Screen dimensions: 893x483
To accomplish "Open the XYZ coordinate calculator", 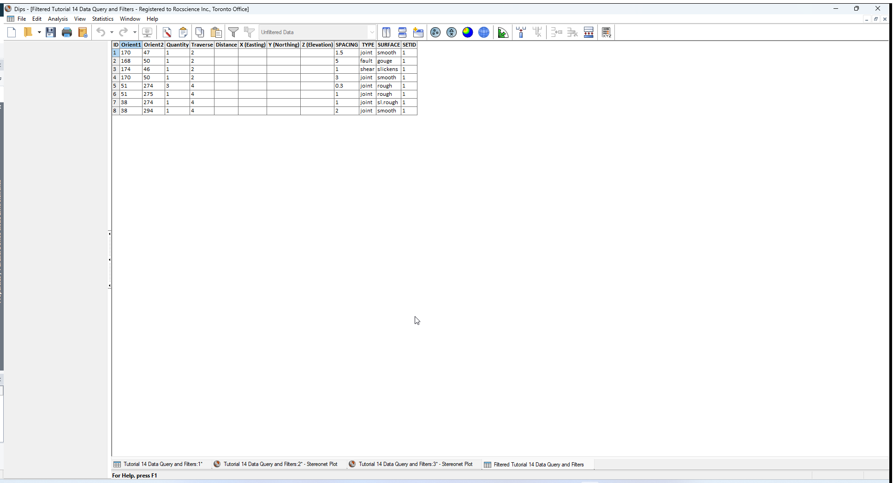I will coord(606,32).
